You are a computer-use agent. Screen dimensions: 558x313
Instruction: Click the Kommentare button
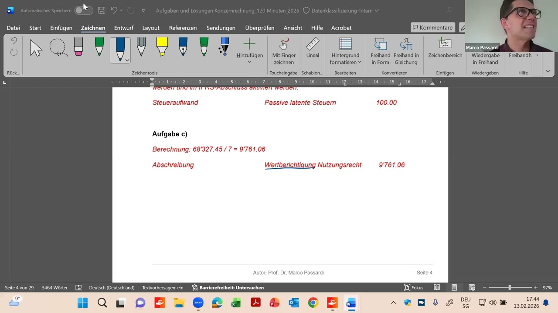(433, 27)
